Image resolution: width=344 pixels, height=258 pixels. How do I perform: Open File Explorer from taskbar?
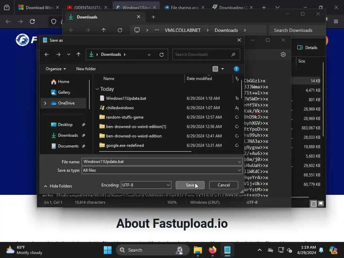198,250
